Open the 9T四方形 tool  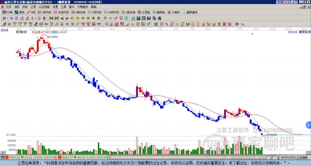112,12
